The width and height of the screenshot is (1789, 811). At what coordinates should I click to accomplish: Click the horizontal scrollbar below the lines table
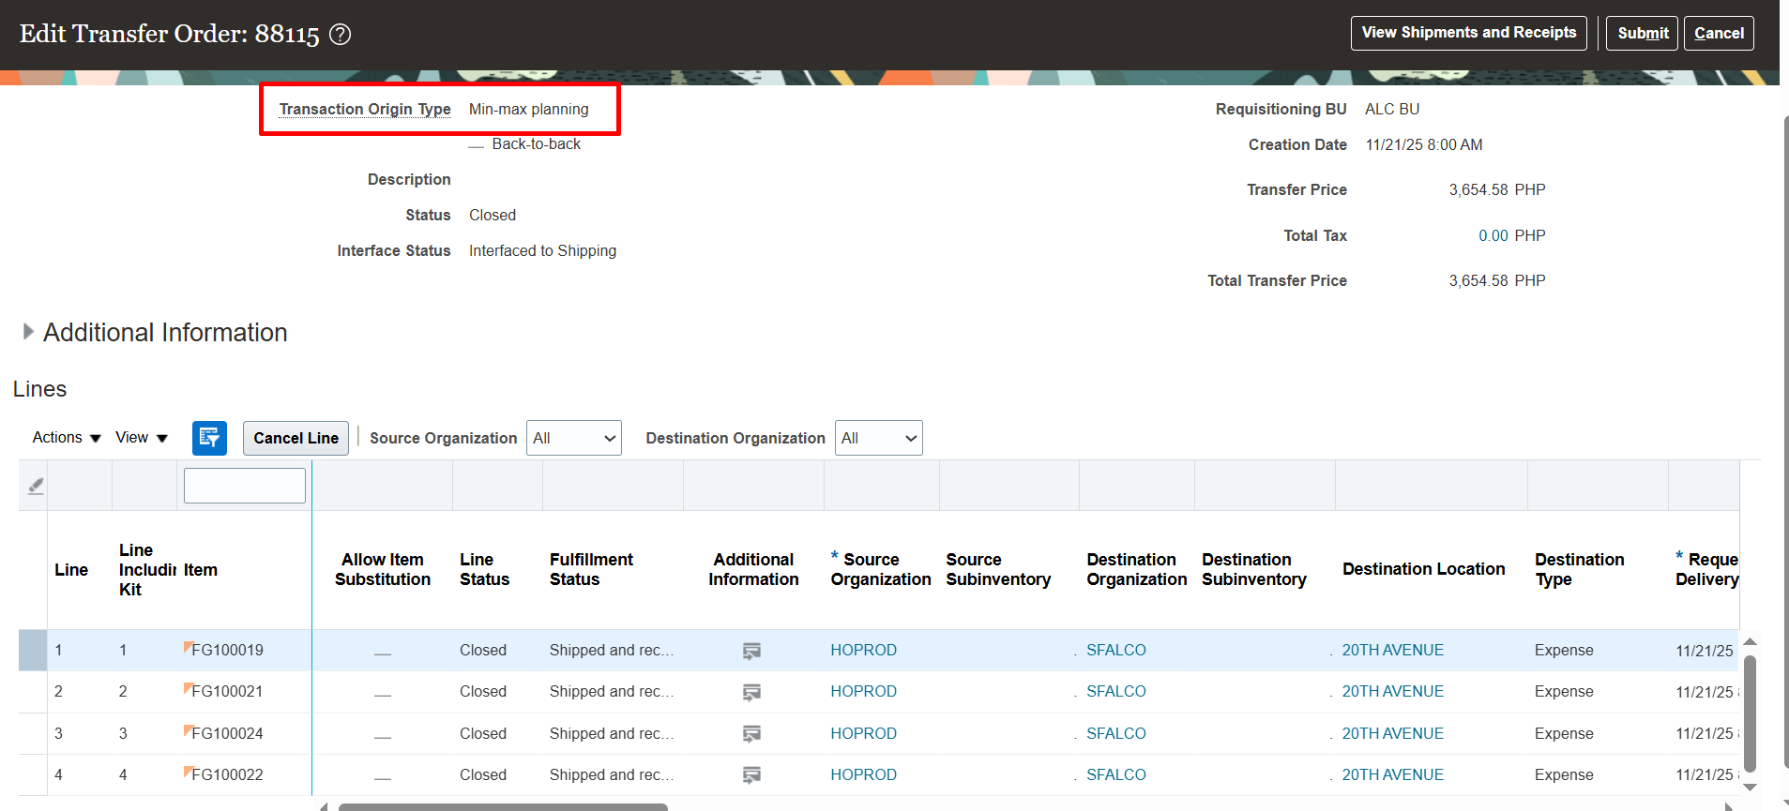[503, 806]
